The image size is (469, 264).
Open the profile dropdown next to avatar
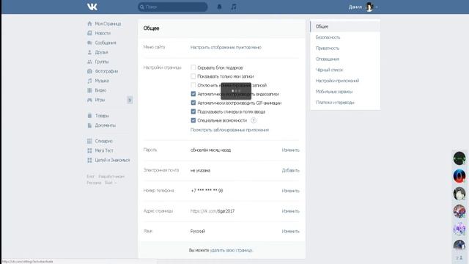click(x=376, y=7)
